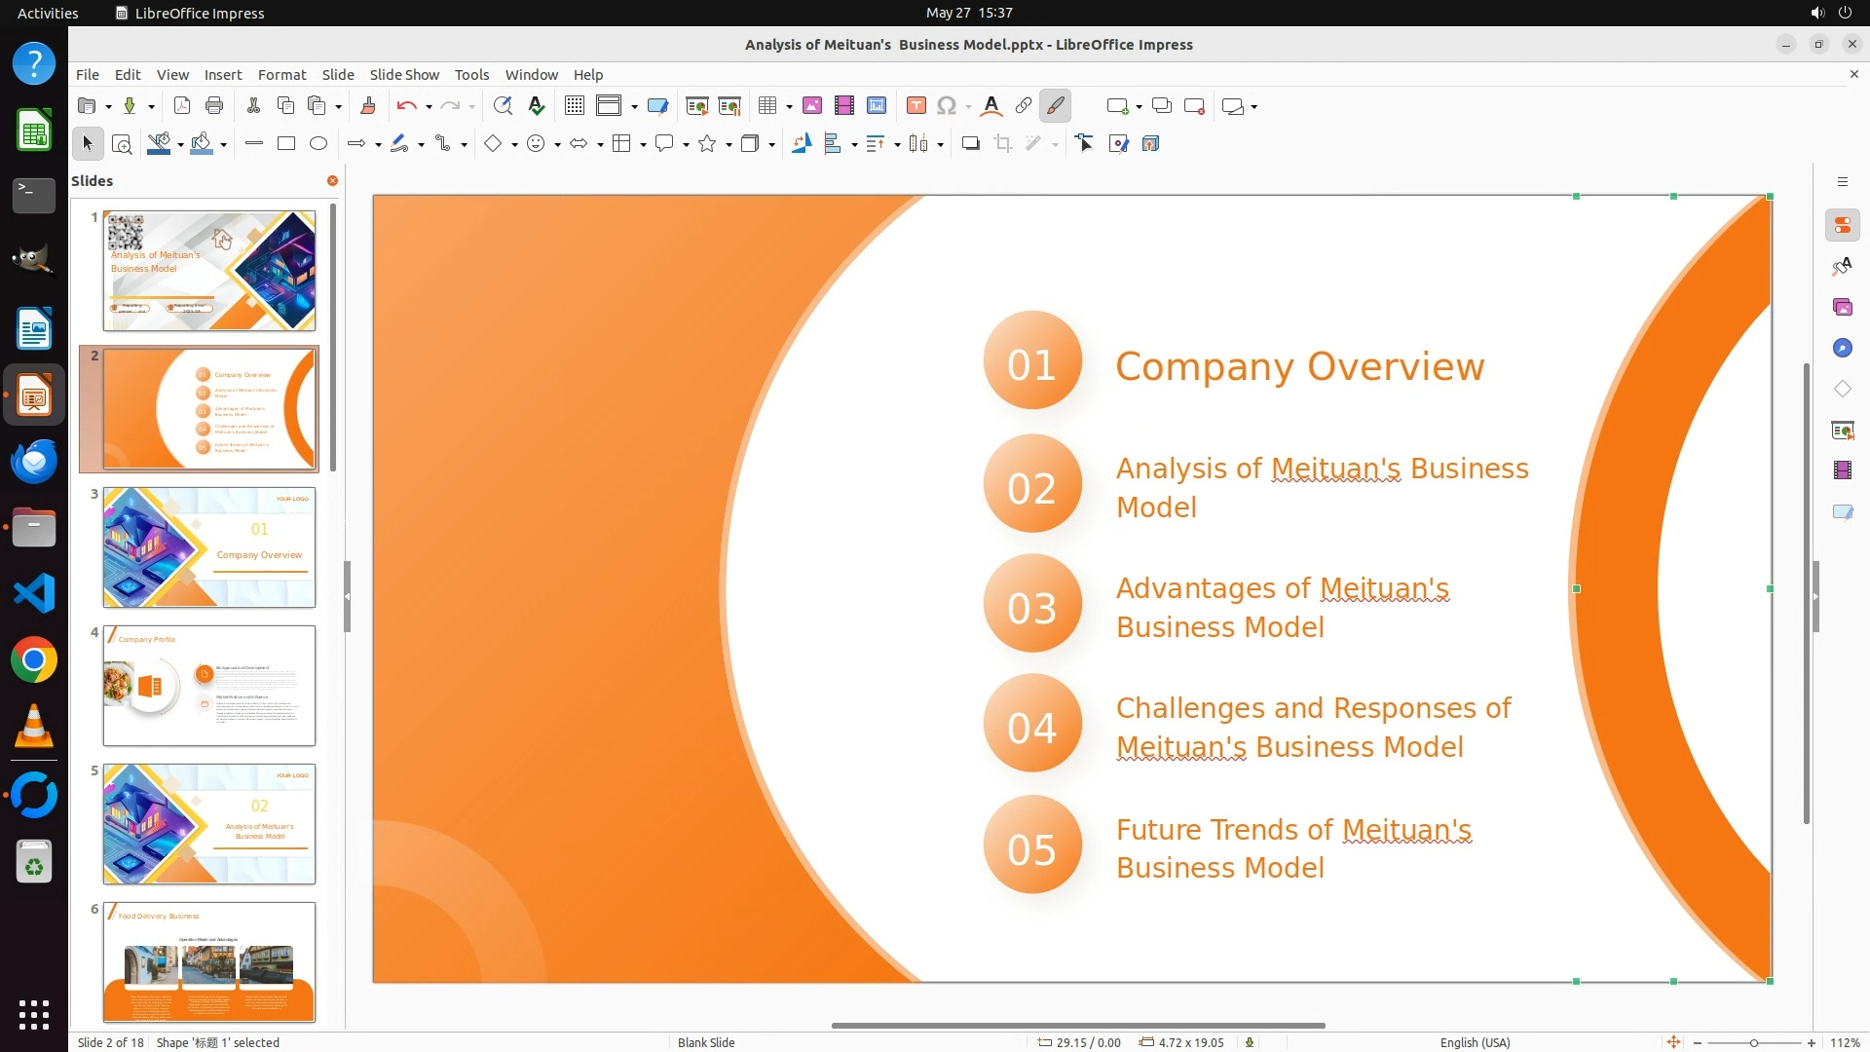The height and width of the screenshot is (1052, 1870).
Task: Toggle the Shadow button in drawing toolbar
Action: (970, 144)
